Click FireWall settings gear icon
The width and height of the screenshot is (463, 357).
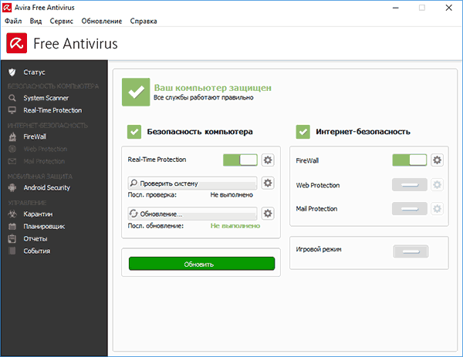point(437,160)
